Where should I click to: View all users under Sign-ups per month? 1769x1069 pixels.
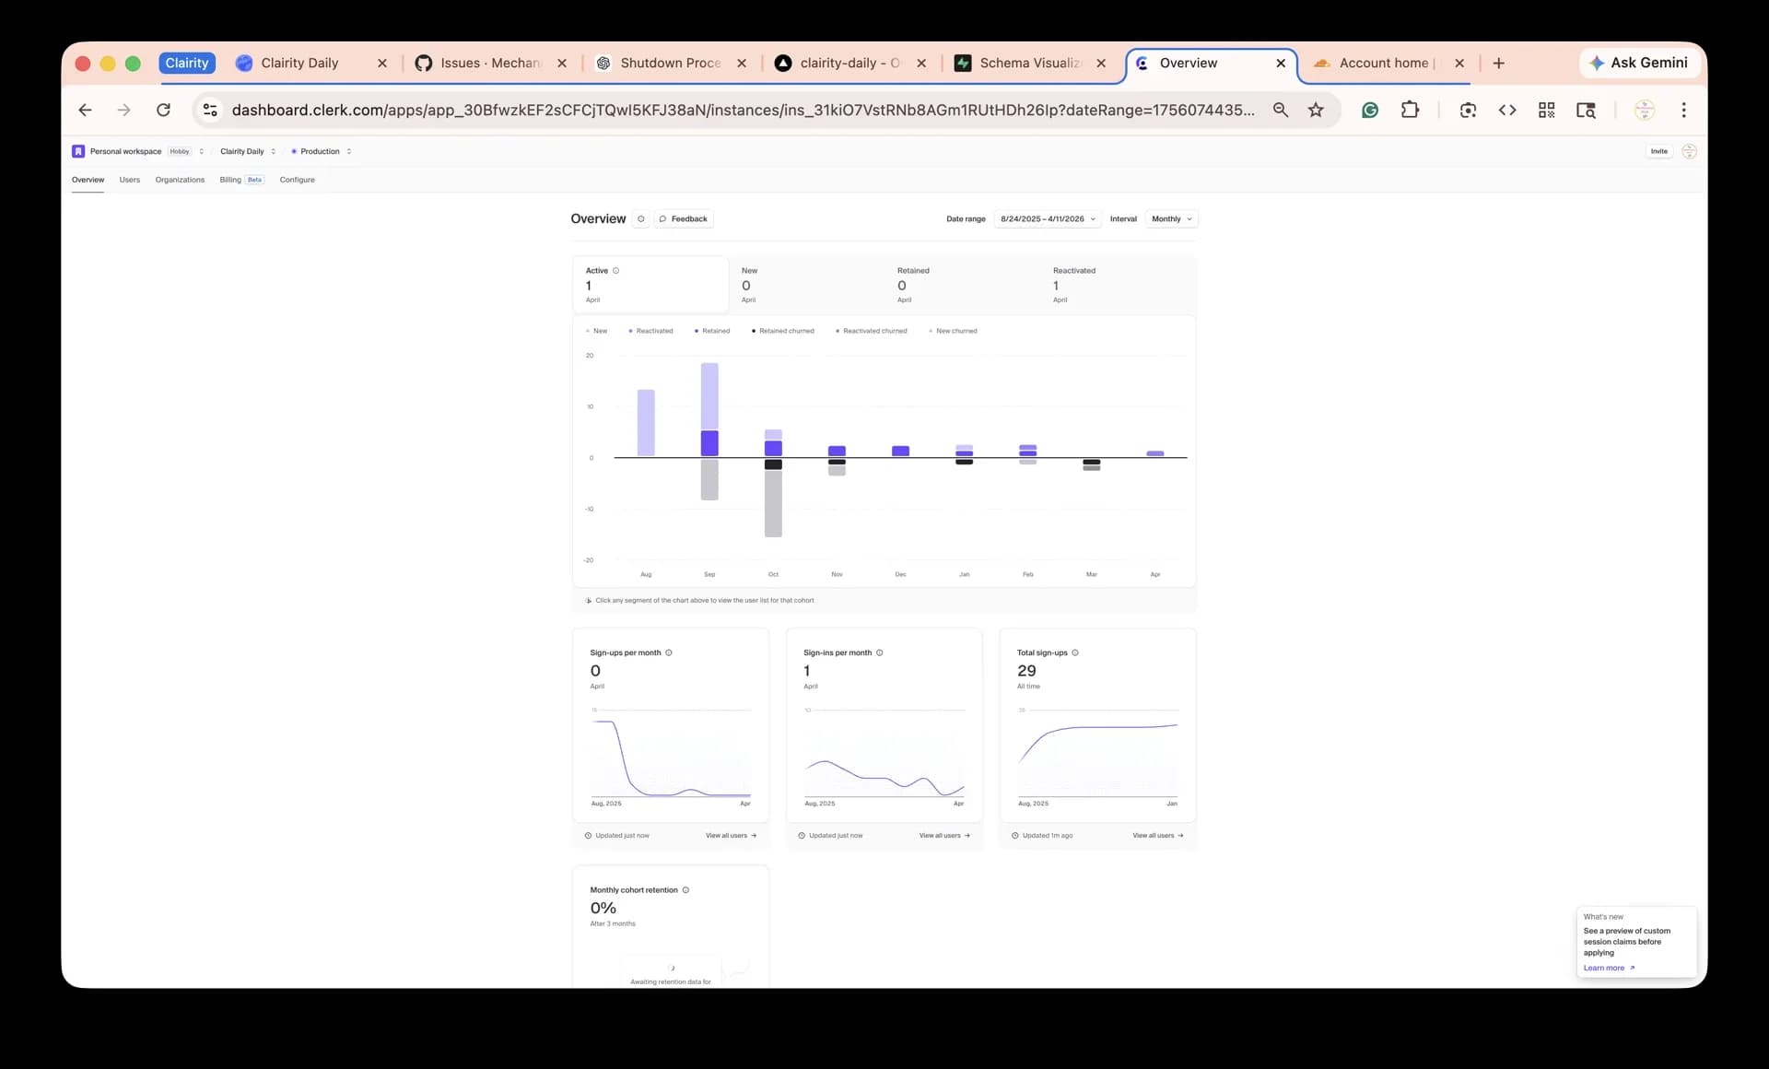[x=731, y=836]
